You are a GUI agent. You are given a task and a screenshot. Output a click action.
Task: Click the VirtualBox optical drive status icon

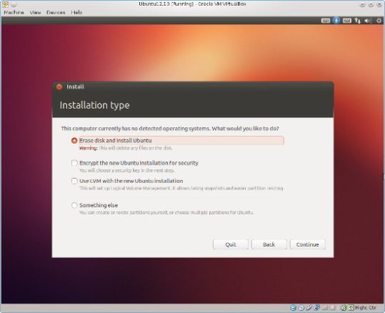pyautogui.click(x=301, y=307)
